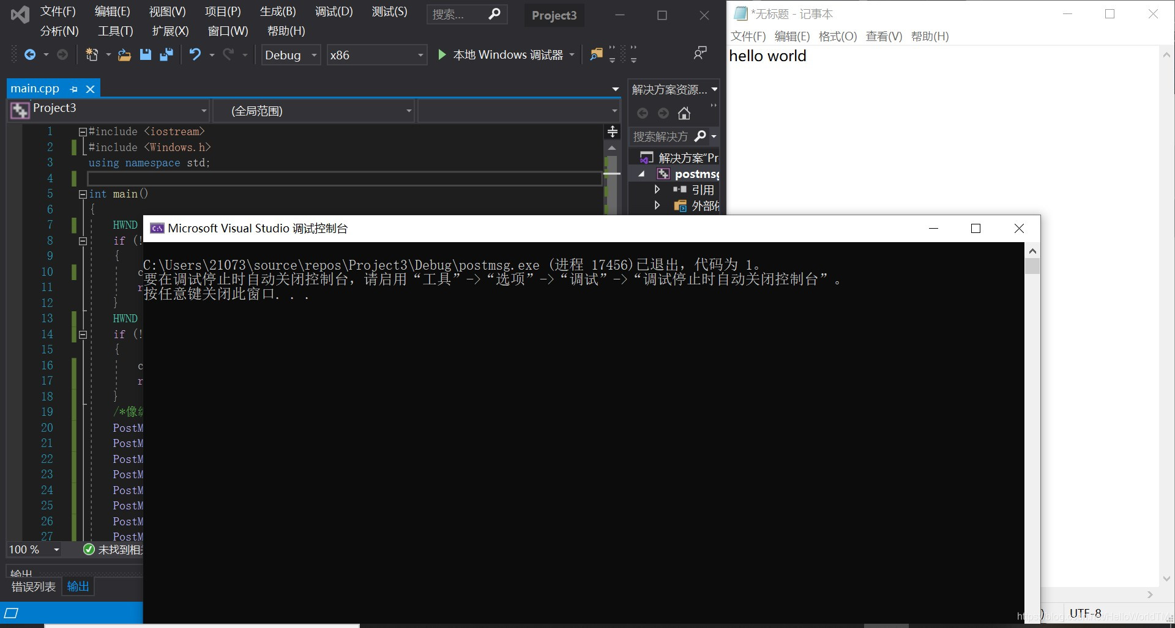
Task: Click the Project3 title label
Action: tap(554, 16)
